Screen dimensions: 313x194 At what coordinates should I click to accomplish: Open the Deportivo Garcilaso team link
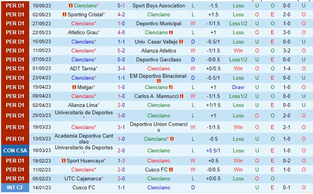[x=159, y=59]
